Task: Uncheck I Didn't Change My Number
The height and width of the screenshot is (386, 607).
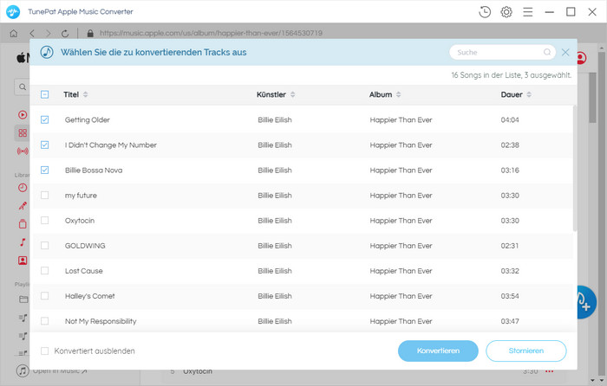Action: pyautogui.click(x=44, y=145)
